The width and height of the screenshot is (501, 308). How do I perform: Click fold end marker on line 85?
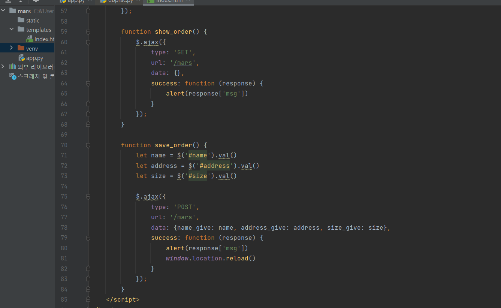(x=88, y=300)
